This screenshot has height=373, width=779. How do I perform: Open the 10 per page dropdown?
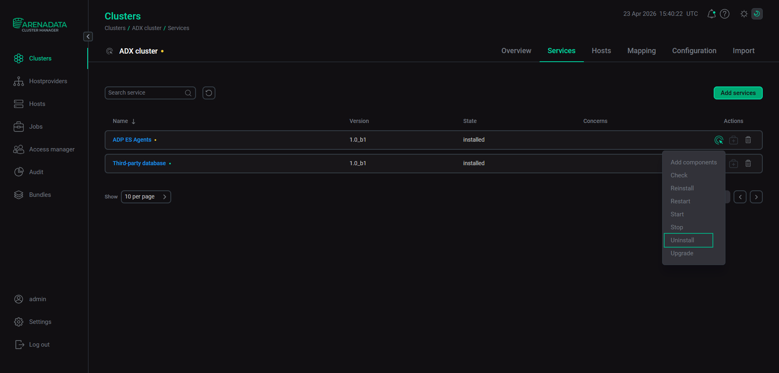146,197
